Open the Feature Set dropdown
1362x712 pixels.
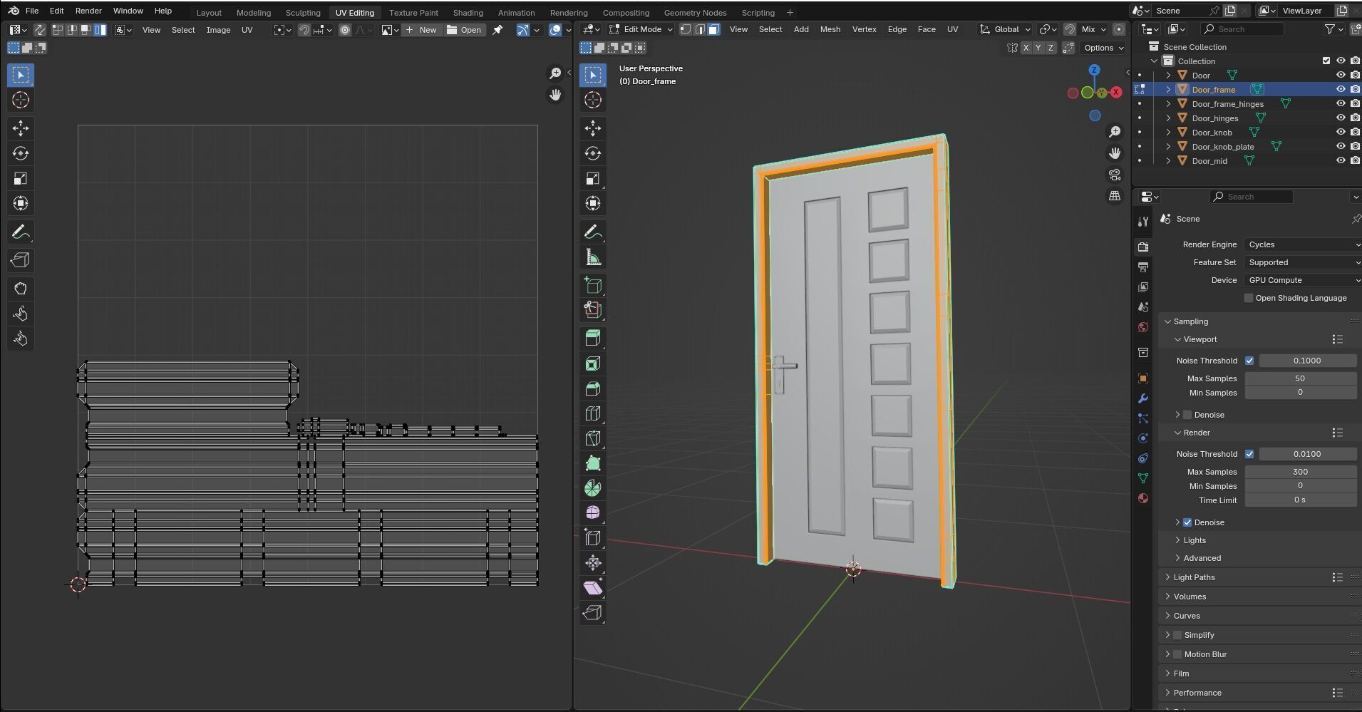point(1303,262)
